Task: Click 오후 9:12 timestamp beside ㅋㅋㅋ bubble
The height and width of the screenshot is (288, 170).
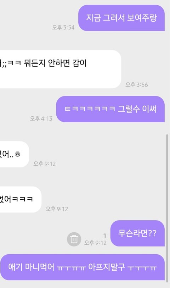Action: coord(57,209)
